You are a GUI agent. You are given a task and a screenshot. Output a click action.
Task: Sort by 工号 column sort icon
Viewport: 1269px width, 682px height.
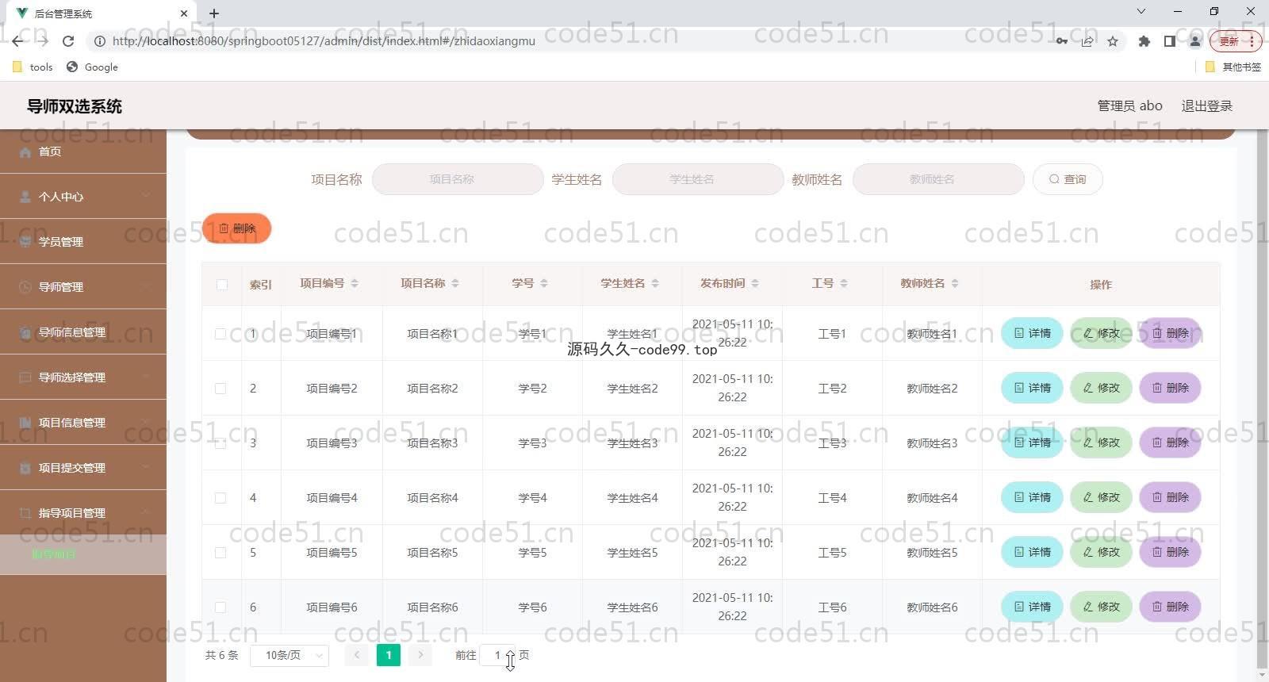point(844,283)
